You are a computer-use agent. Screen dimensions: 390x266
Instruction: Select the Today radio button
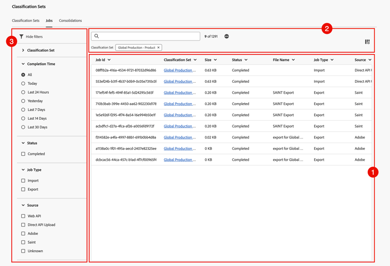23,83
